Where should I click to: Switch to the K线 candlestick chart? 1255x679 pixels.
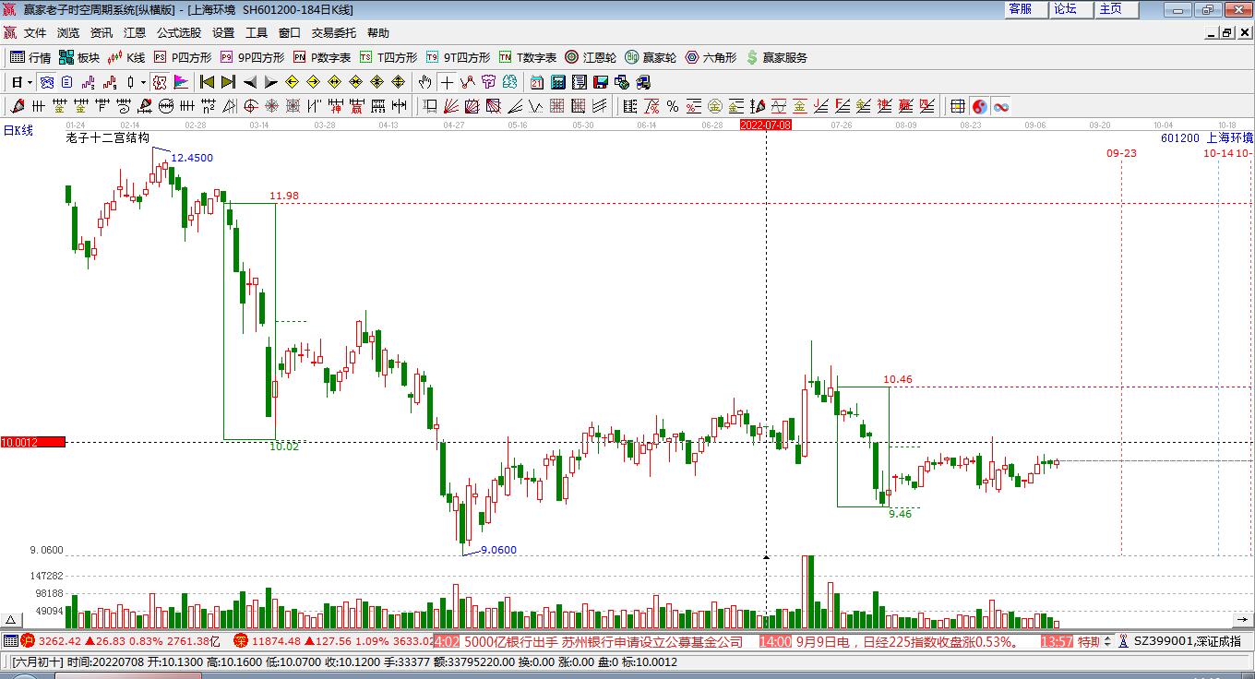[126, 57]
